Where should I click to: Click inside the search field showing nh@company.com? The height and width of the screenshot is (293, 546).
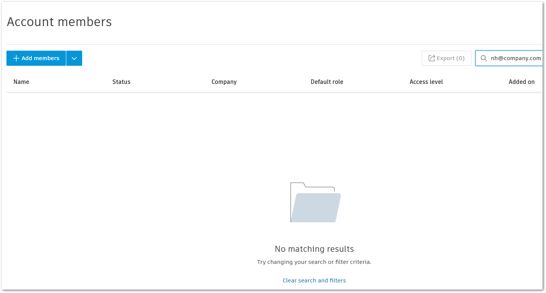click(x=515, y=58)
